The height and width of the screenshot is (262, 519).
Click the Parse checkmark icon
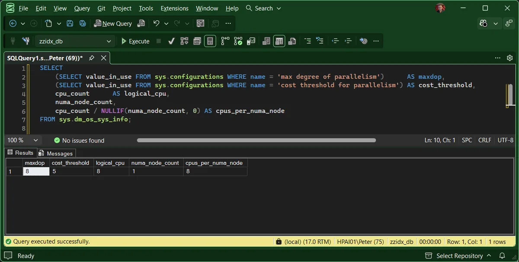pos(171,41)
